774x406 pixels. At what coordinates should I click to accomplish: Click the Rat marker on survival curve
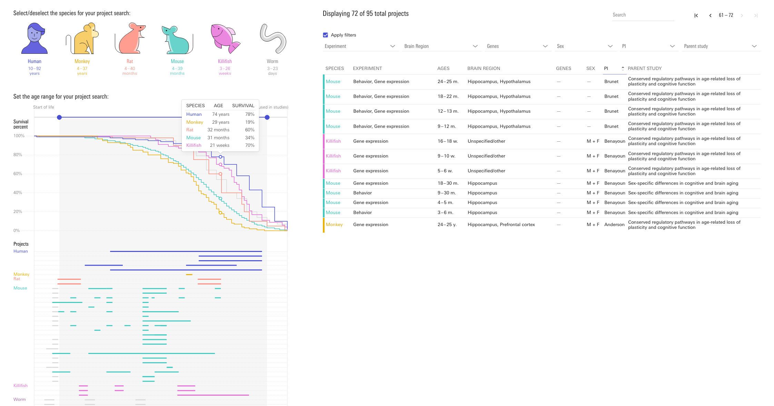(220, 174)
